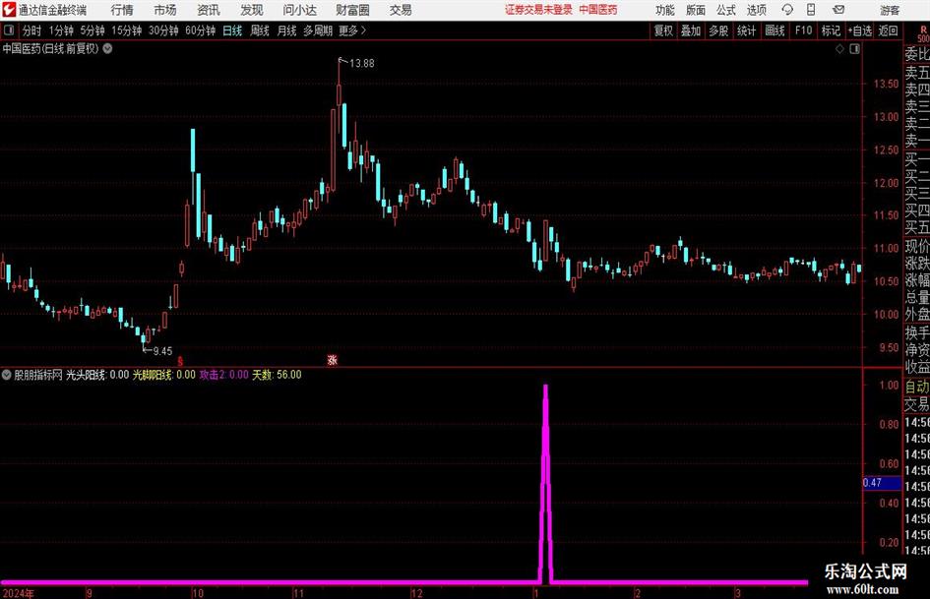Open 多周期 multi-period view

tap(318, 30)
